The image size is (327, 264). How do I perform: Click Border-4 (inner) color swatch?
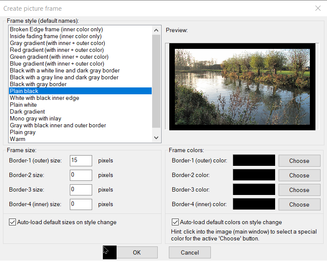click(254, 204)
